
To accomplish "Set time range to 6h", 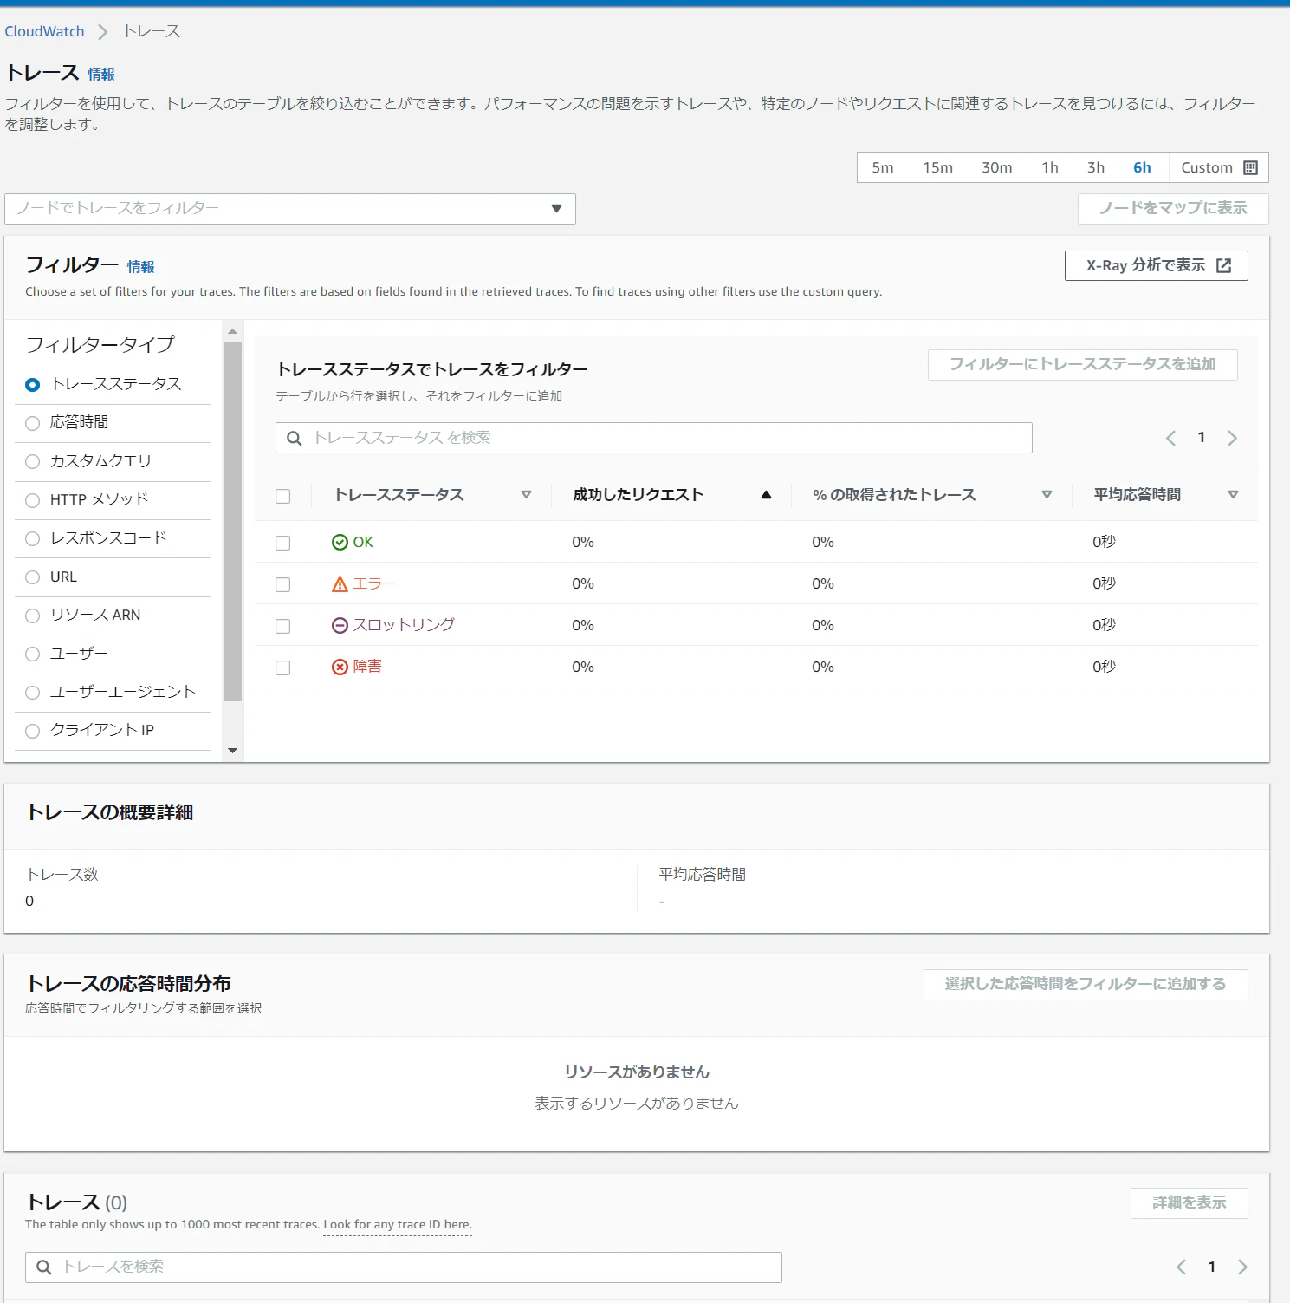I will 1142,167.
